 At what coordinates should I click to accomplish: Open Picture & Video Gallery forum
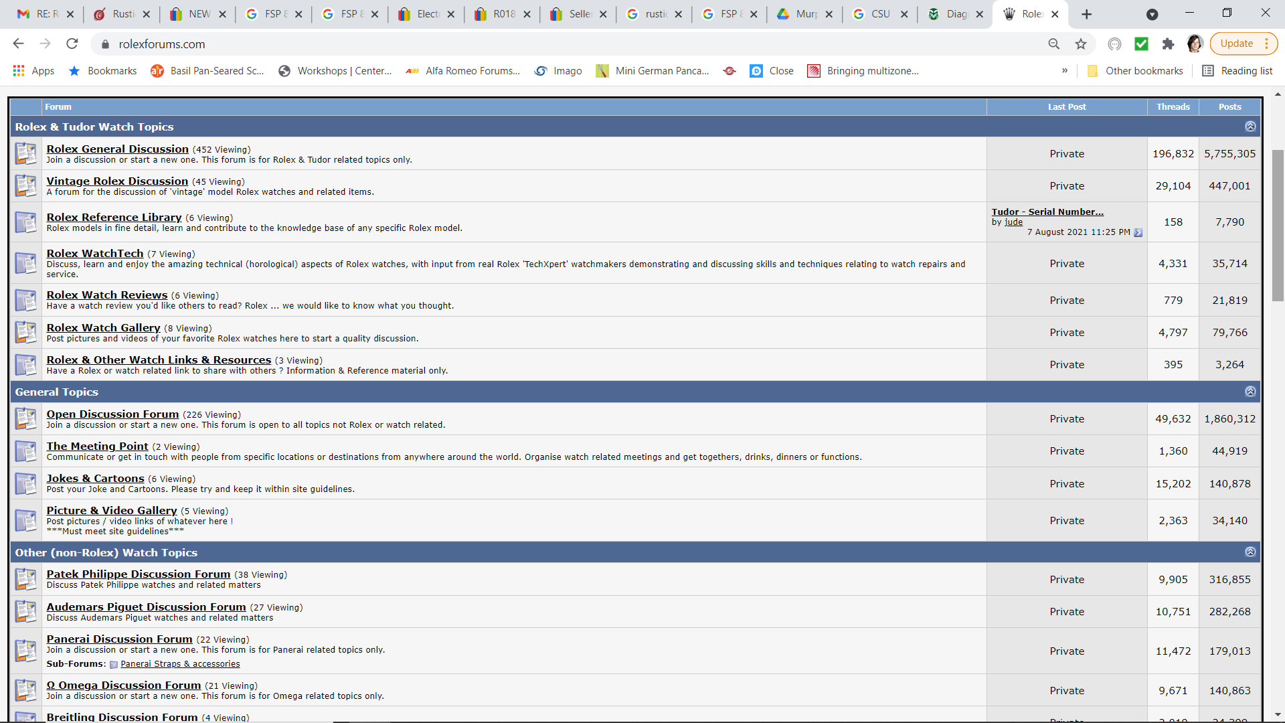tap(112, 510)
